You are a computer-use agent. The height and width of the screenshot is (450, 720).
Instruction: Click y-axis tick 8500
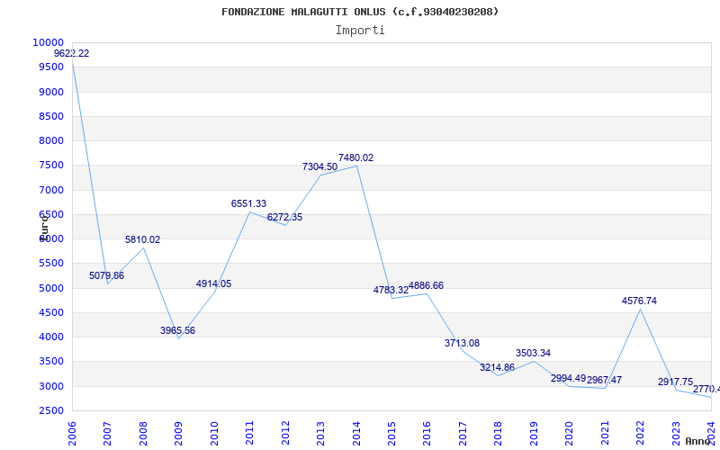pyautogui.click(x=51, y=116)
